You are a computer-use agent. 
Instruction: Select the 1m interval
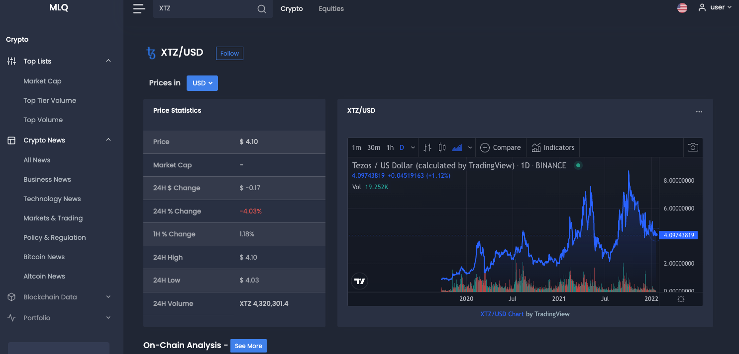coord(356,147)
